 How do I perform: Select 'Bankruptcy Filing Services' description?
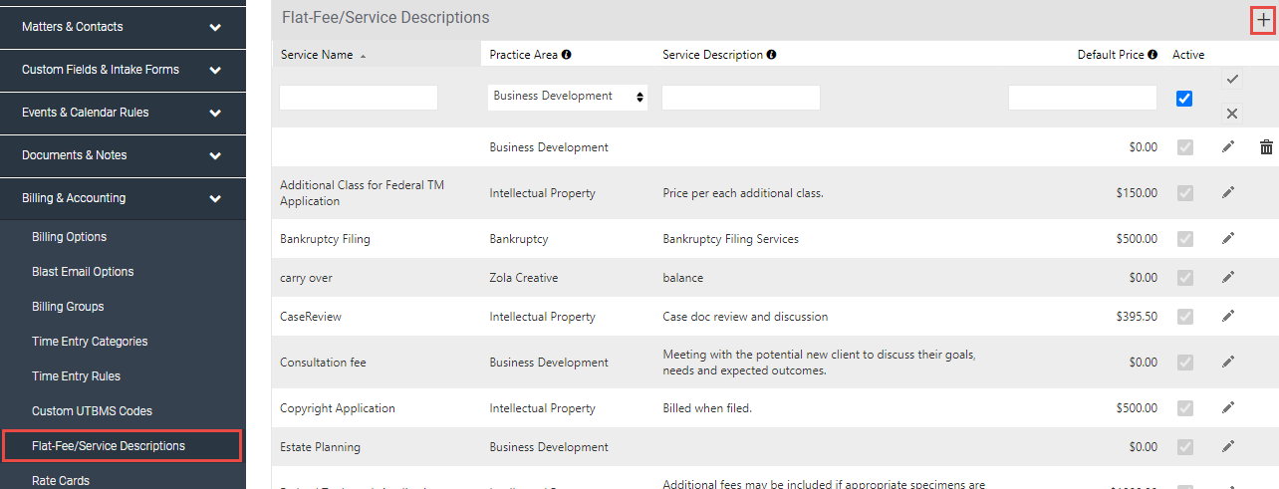(x=730, y=239)
